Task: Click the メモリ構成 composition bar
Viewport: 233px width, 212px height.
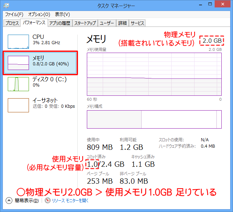Action: tap(154, 119)
